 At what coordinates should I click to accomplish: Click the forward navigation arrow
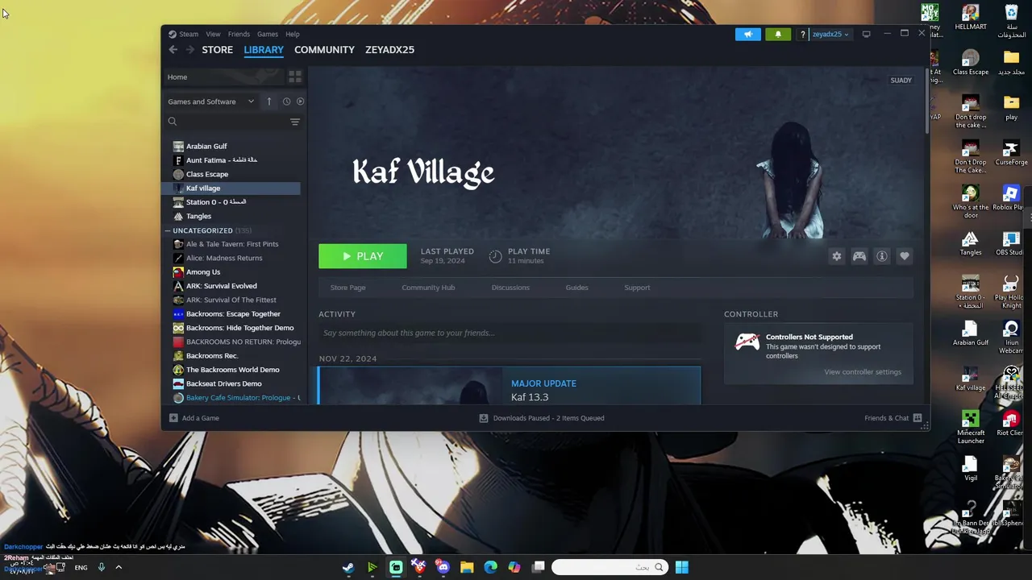click(x=190, y=50)
